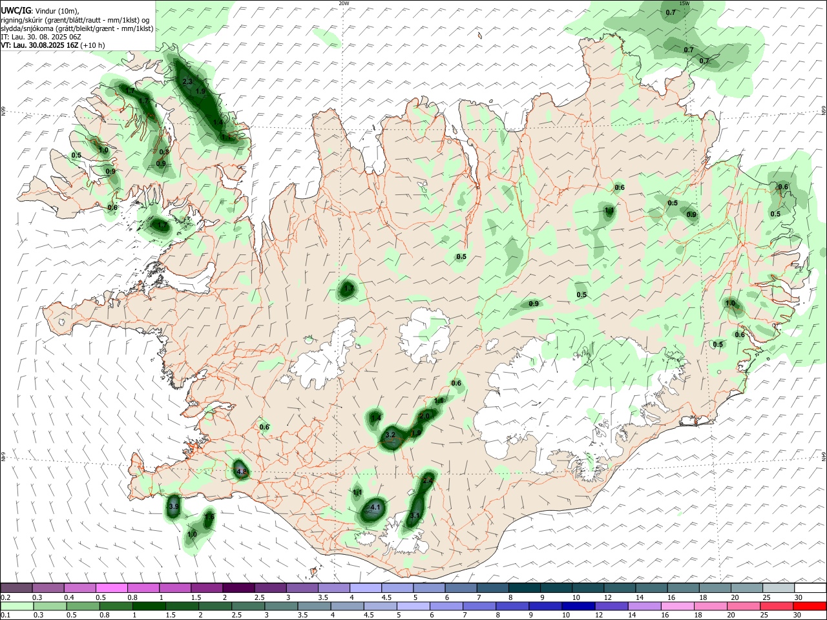Click the 'UWC/IG' title in the header

point(15,10)
